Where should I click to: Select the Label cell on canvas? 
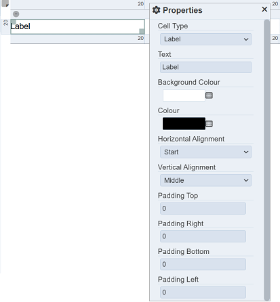pyautogui.click(x=77, y=26)
